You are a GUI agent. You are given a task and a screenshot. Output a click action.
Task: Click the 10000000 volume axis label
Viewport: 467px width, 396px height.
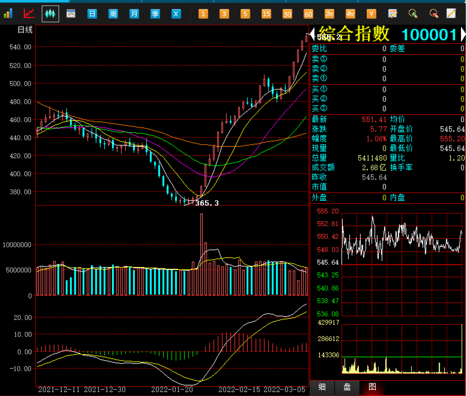pos(17,245)
